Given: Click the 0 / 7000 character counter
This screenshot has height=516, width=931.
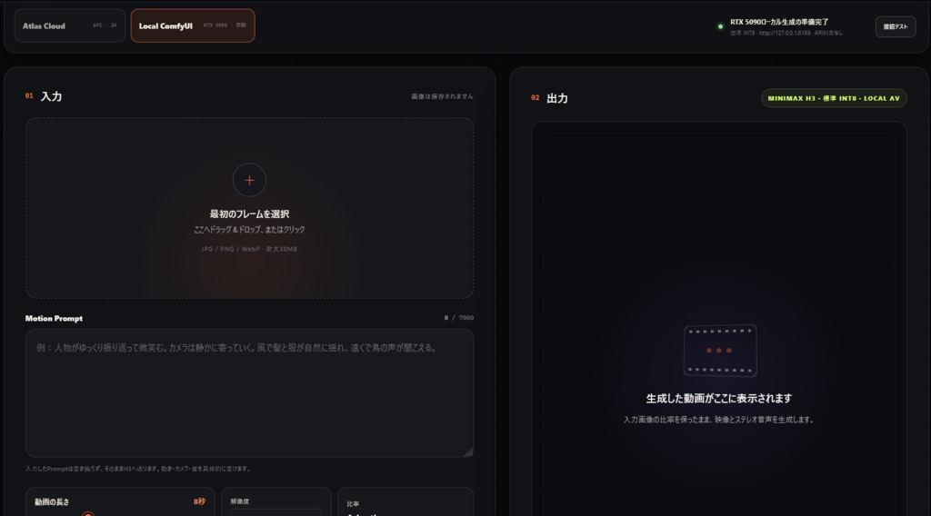Looking at the screenshot, I should (459, 318).
